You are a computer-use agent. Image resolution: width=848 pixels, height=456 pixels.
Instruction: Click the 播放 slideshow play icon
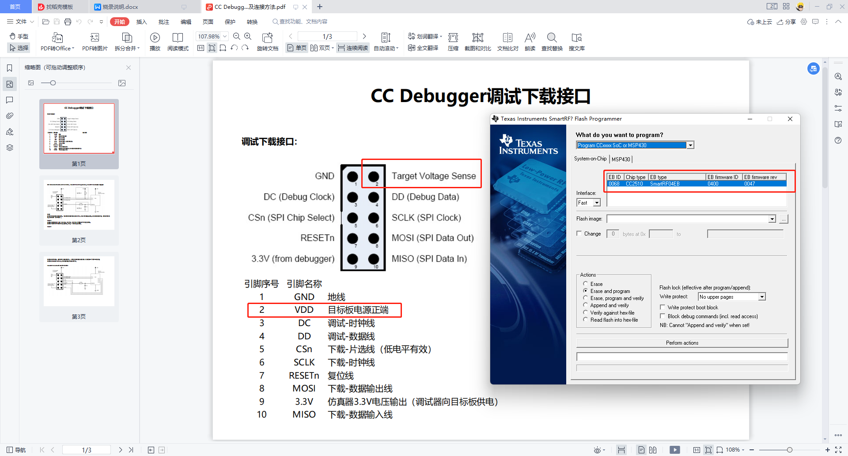coord(155,38)
